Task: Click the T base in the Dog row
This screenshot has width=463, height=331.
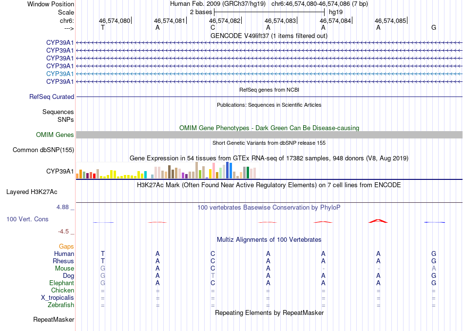Action: point(213,276)
